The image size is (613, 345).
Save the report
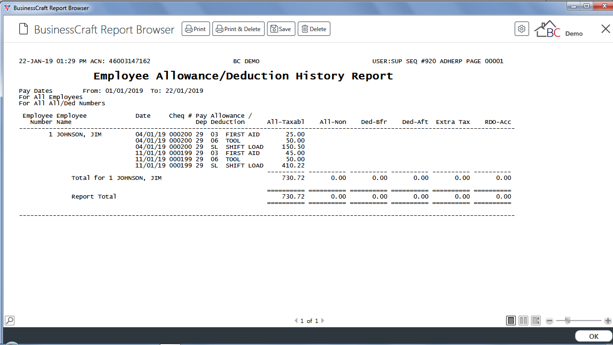click(x=281, y=29)
